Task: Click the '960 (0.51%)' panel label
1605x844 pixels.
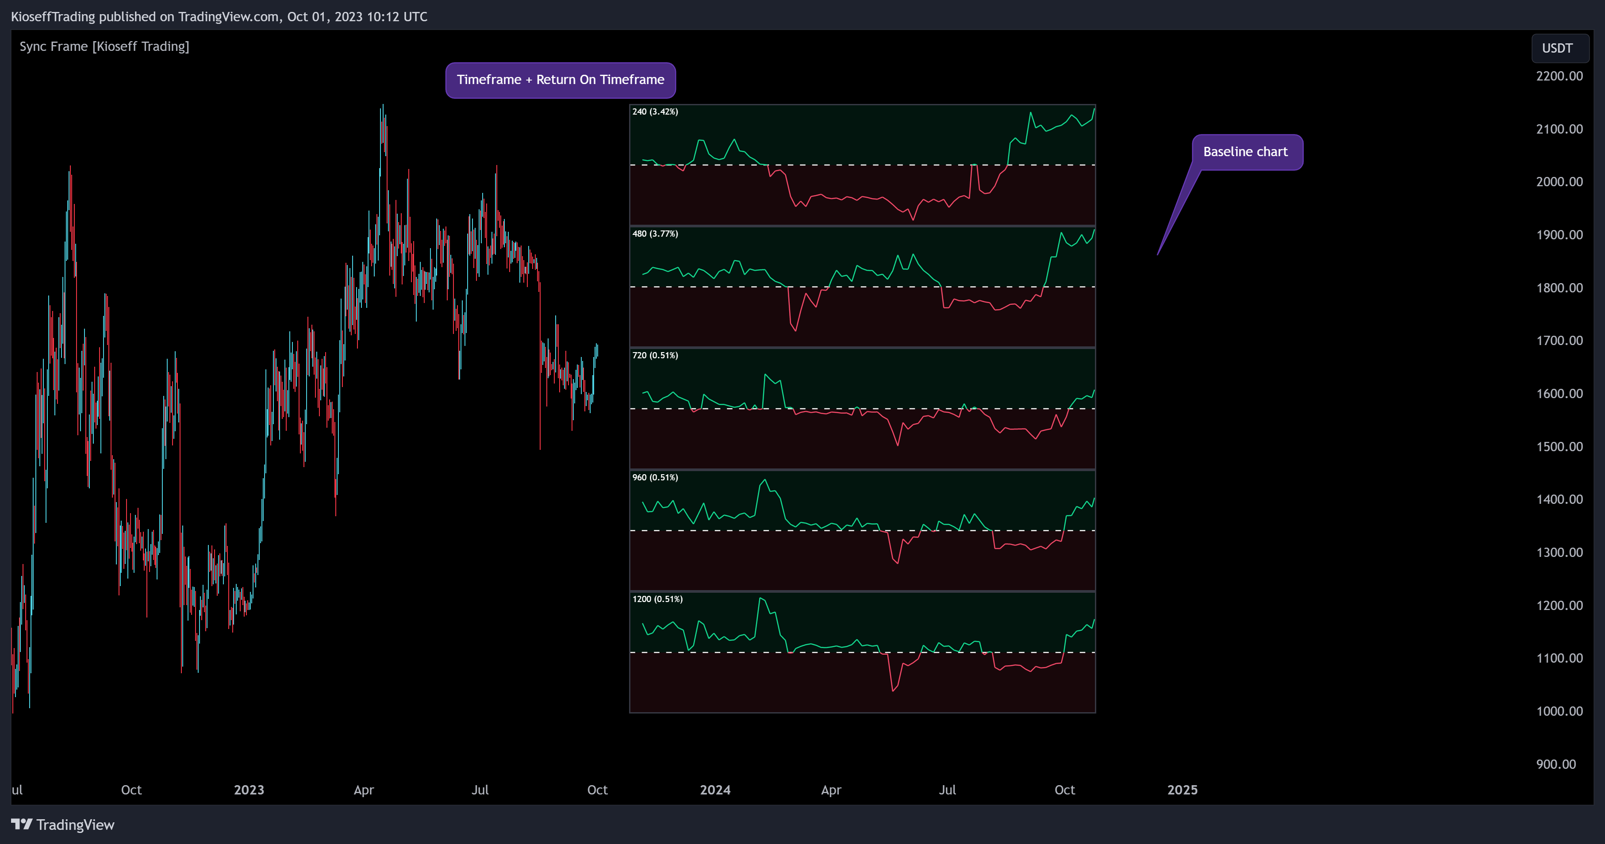Action: (x=655, y=477)
